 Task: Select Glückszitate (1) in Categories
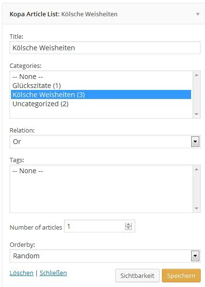coord(101,86)
